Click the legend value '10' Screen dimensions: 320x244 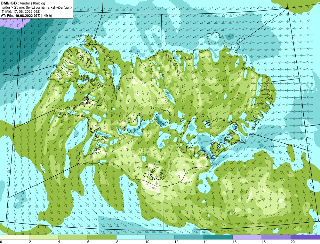147,242
